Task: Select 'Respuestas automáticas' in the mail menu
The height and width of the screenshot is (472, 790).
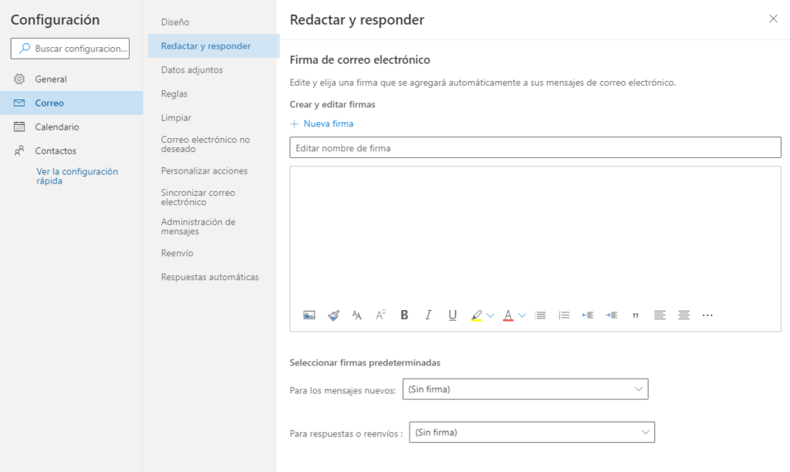Action: click(x=210, y=277)
